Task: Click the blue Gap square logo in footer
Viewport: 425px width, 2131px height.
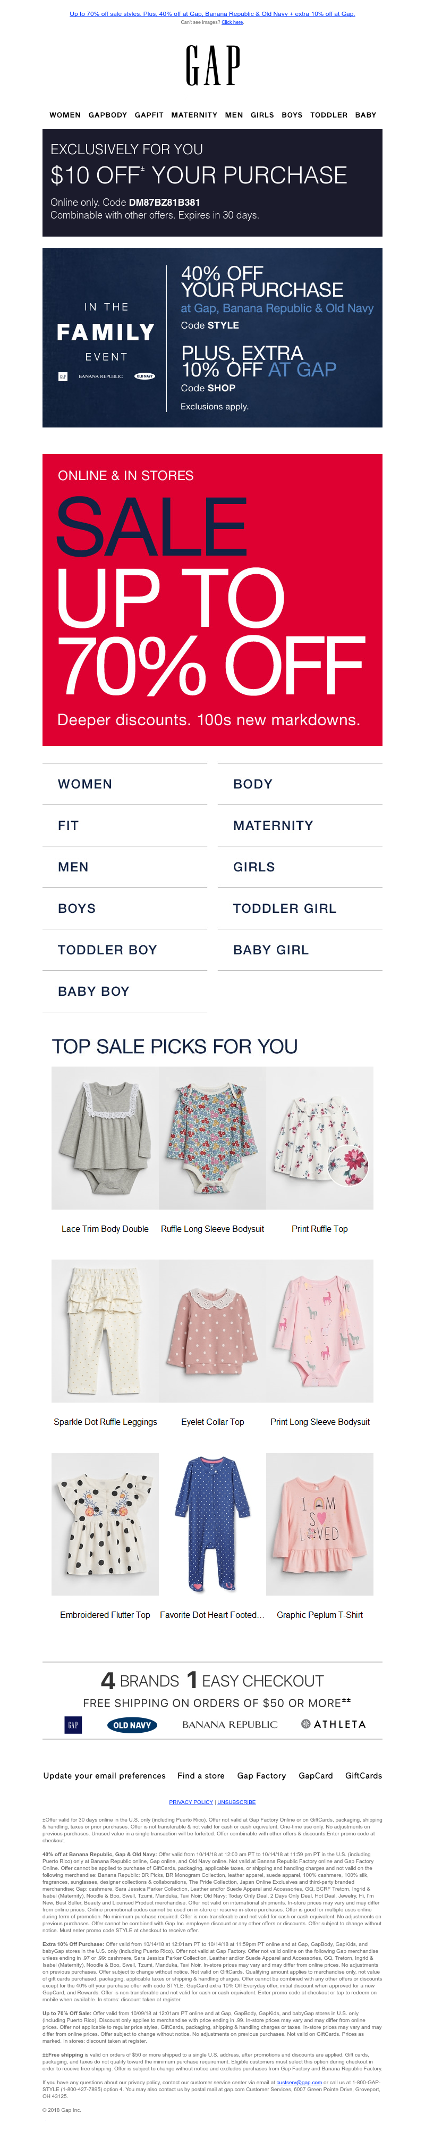Action: (73, 1724)
